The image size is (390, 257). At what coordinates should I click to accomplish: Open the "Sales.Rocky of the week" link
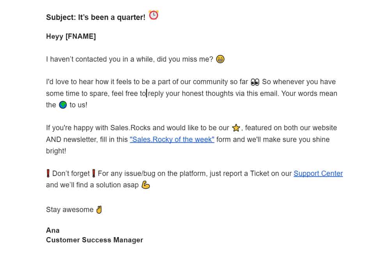172,140
